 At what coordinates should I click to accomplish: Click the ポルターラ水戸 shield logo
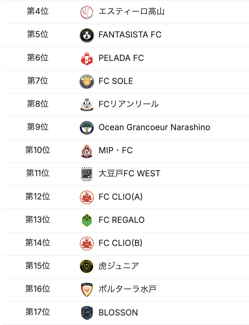click(87, 289)
